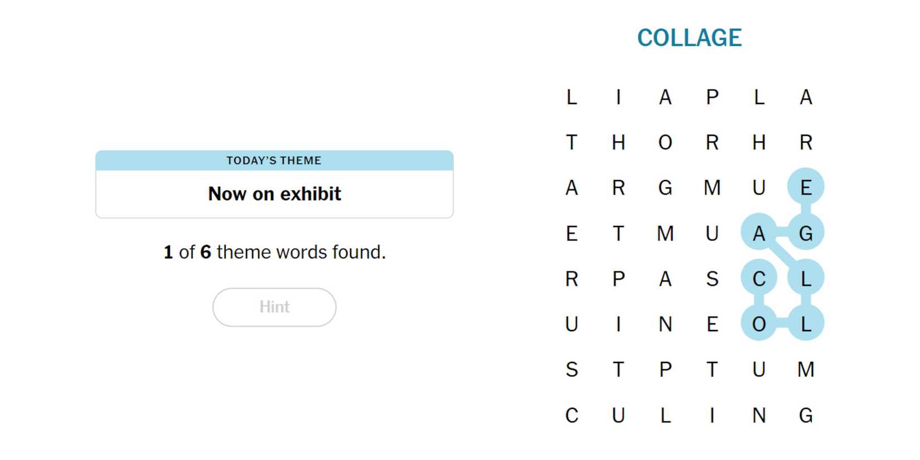
Task: Click the highlighted letter C tile
Action: pyautogui.click(x=759, y=278)
